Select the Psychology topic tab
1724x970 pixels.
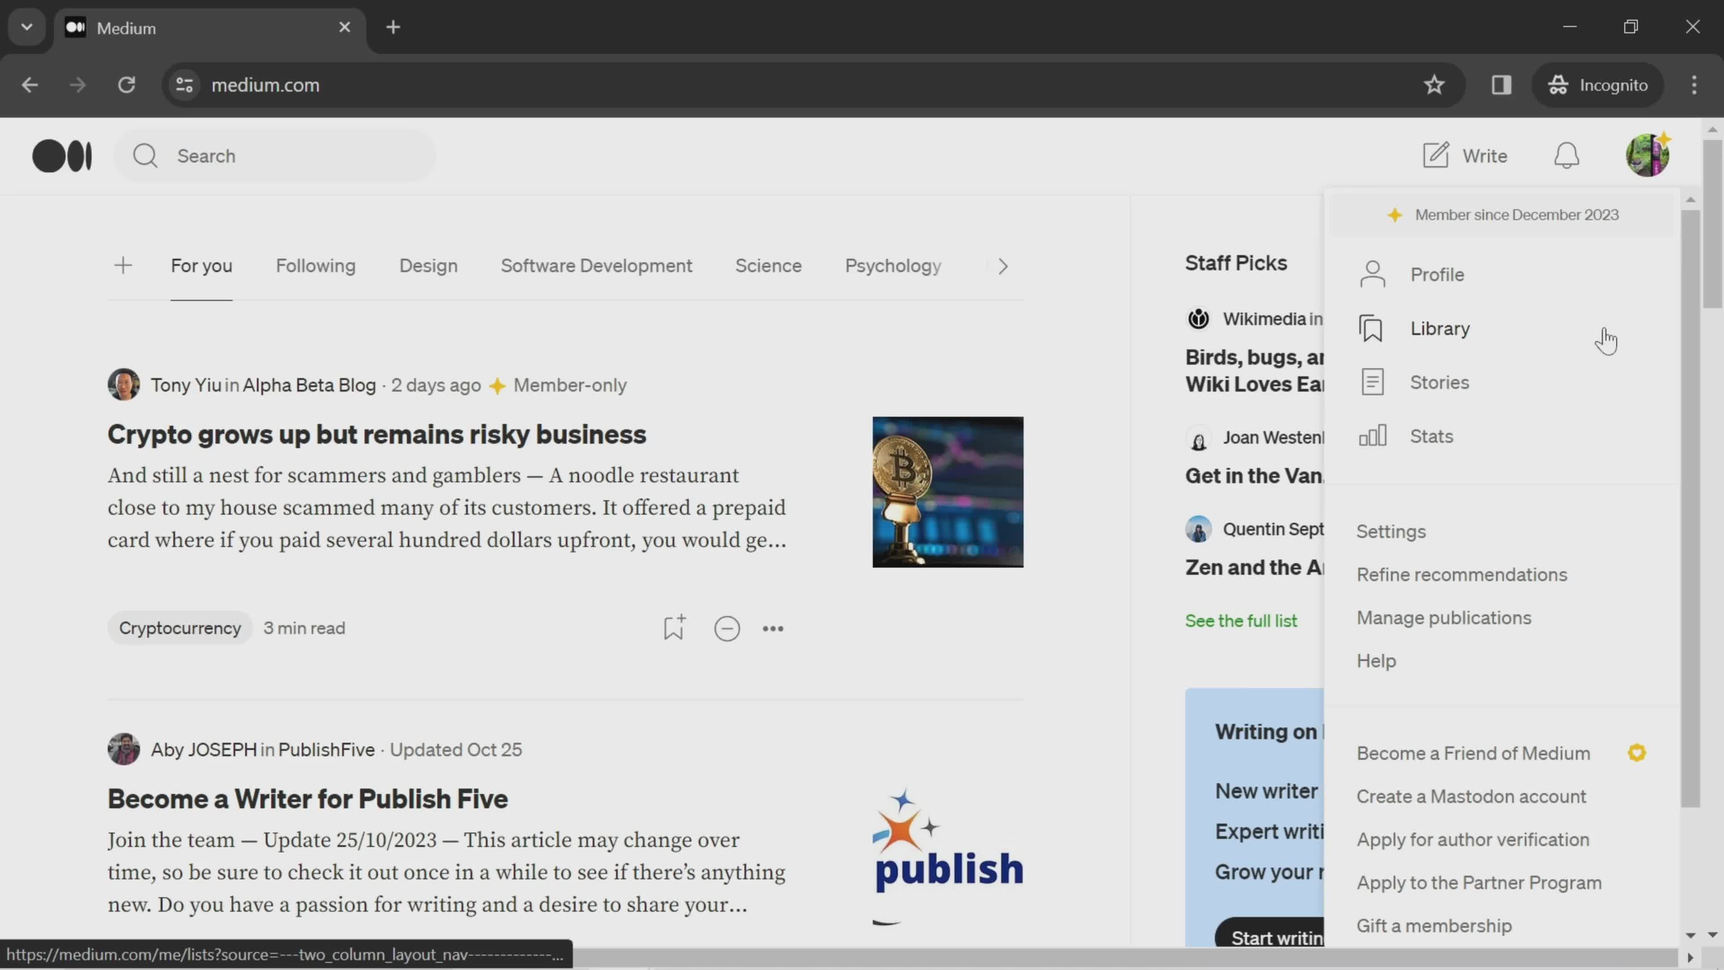[893, 266]
